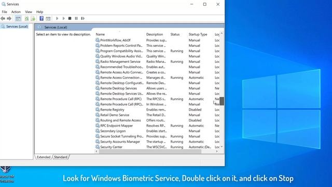
Task: Switch to the Standard tab
Action: (x=61, y=157)
